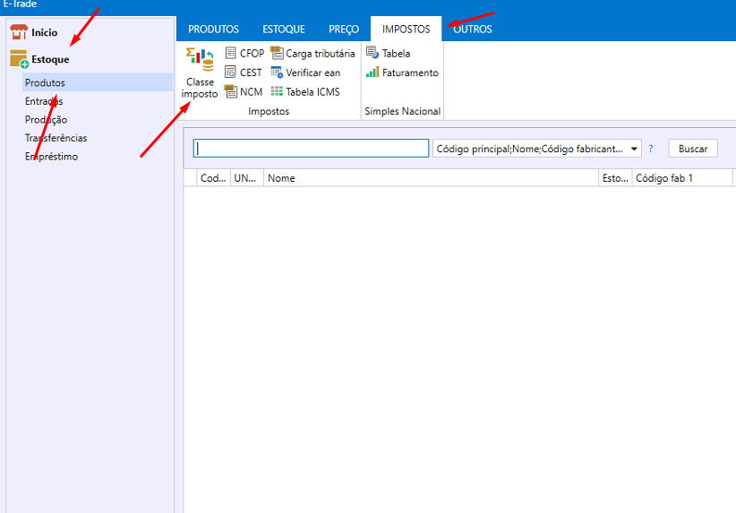The image size is (736, 513).
Task: Select Transferências in the sidebar
Action: point(56,138)
